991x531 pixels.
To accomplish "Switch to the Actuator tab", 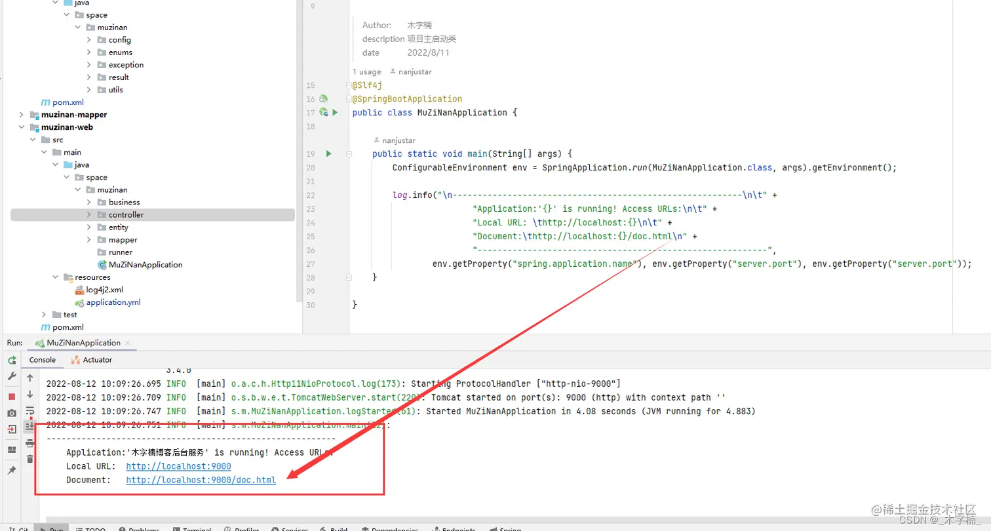I will (x=92, y=360).
